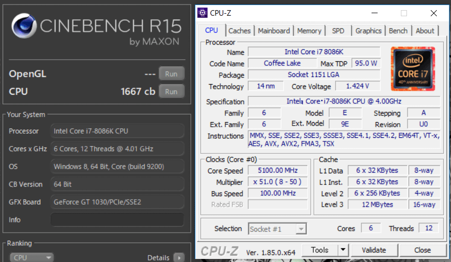
Task: Minimize the CPU-Z window
Action: pos(375,13)
